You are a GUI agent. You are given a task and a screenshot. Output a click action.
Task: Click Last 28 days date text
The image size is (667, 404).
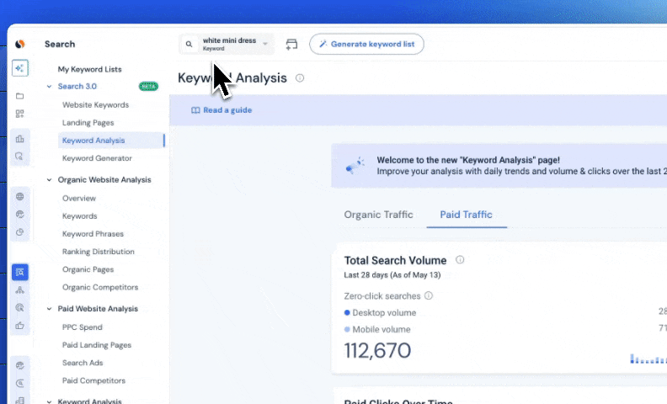392,275
